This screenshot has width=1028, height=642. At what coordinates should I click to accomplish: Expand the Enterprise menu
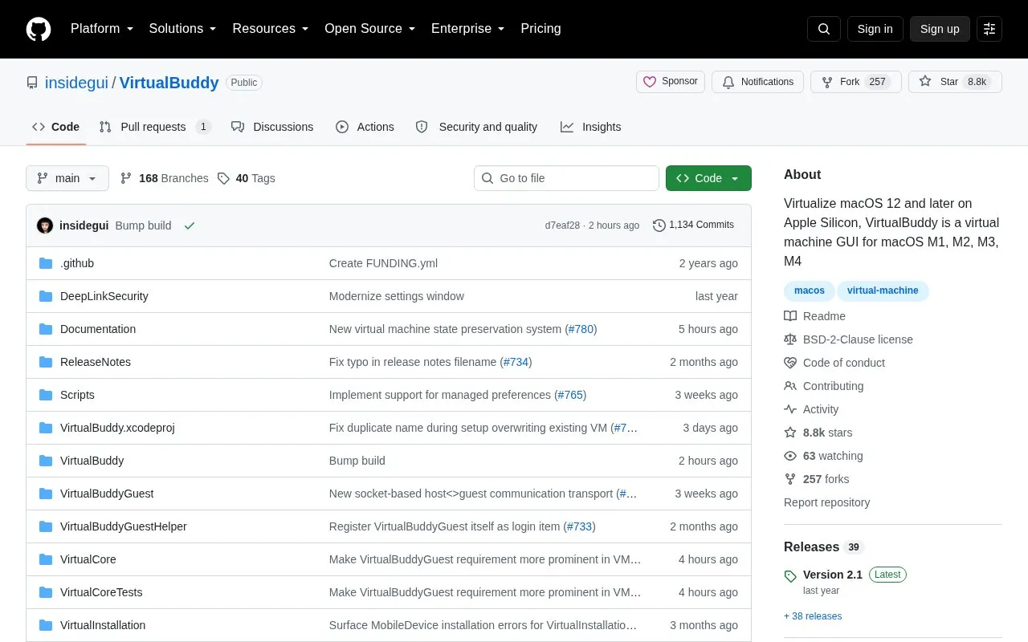[468, 29]
